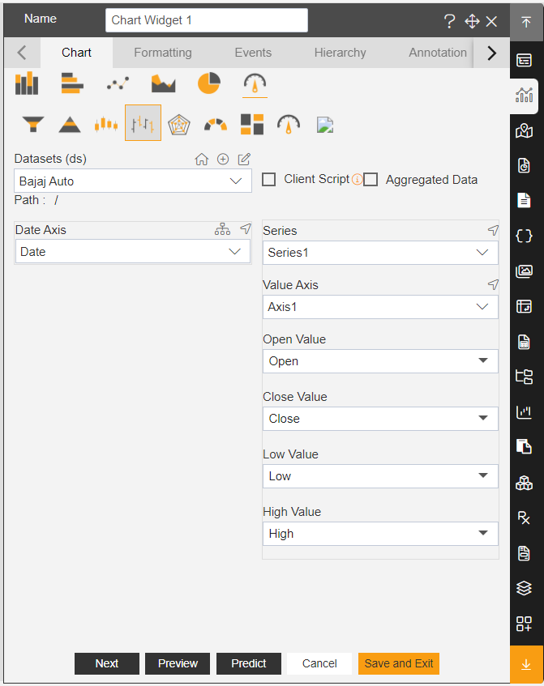The image size is (544, 686).
Task: Click the Preview button
Action: [178, 663]
